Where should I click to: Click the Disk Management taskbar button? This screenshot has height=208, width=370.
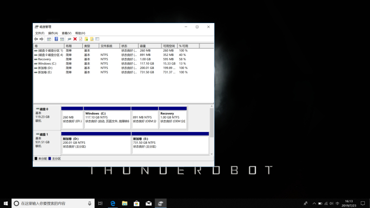tap(160, 203)
